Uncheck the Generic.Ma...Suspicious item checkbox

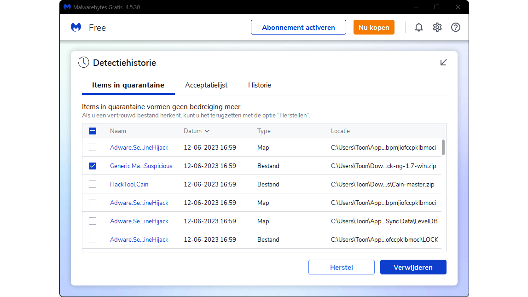click(x=93, y=166)
